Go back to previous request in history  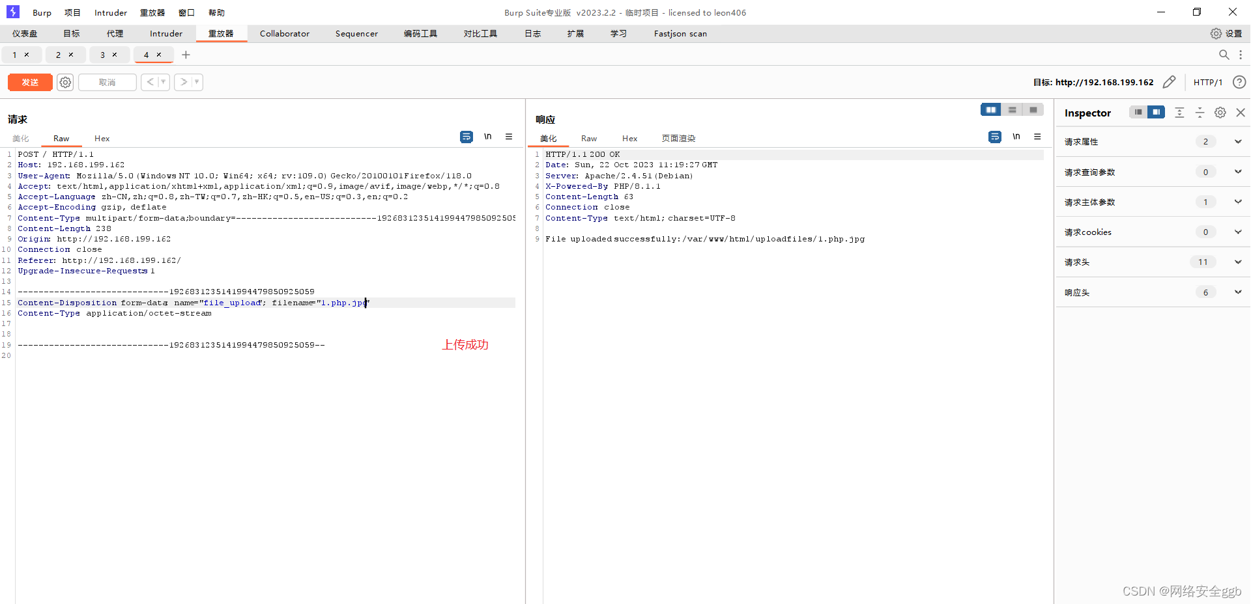pos(150,82)
